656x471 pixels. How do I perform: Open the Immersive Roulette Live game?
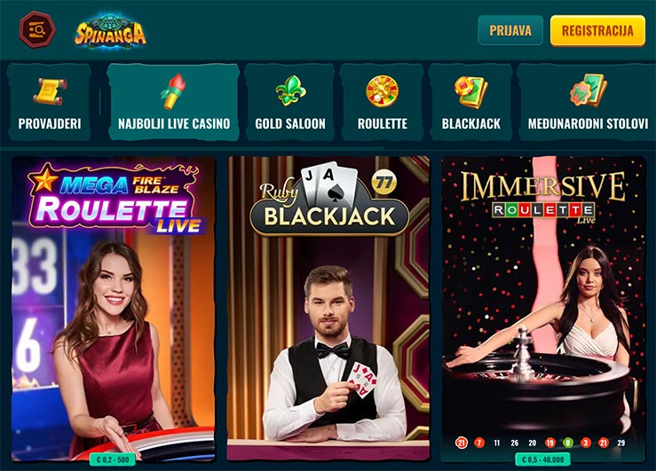coord(543,310)
